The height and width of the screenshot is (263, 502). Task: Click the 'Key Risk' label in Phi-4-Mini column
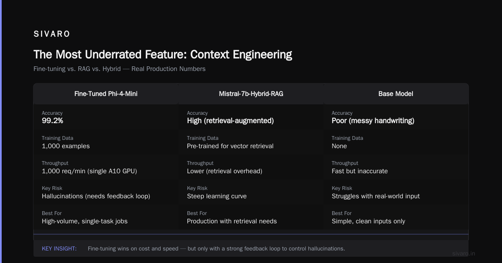coord(52,188)
